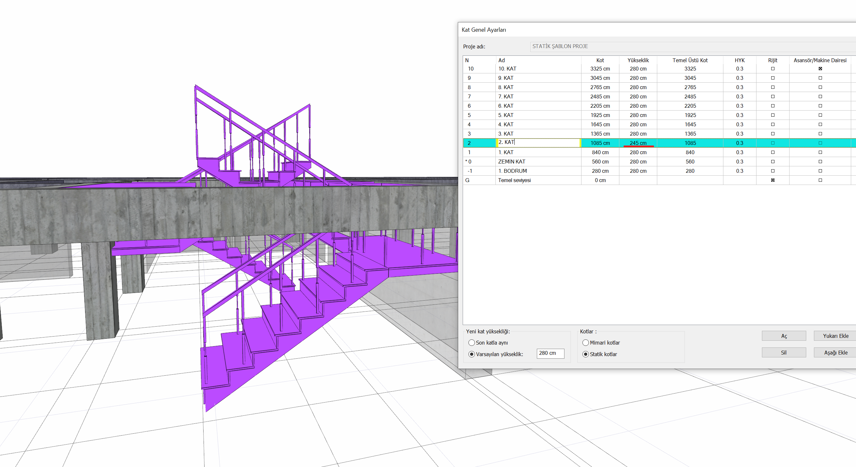
Task: Toggle the Rijit checkbox for 1. KAT
Action: [773, 152]
